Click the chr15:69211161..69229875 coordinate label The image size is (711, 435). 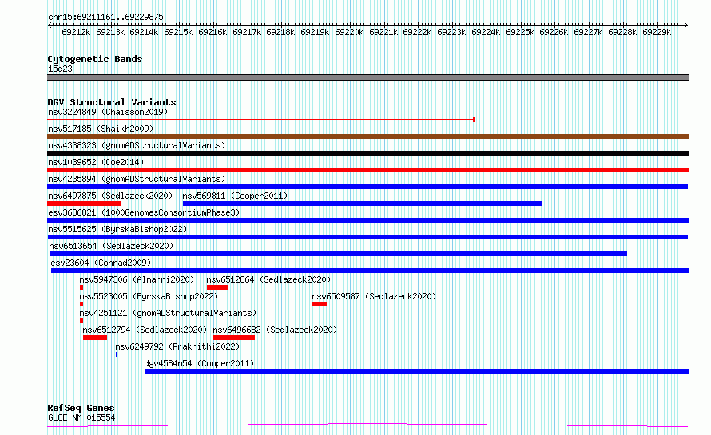click(x=105, y=18)
